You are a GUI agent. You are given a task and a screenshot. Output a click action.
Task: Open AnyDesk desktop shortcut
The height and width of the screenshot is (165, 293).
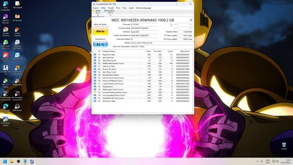coord(5,57)
